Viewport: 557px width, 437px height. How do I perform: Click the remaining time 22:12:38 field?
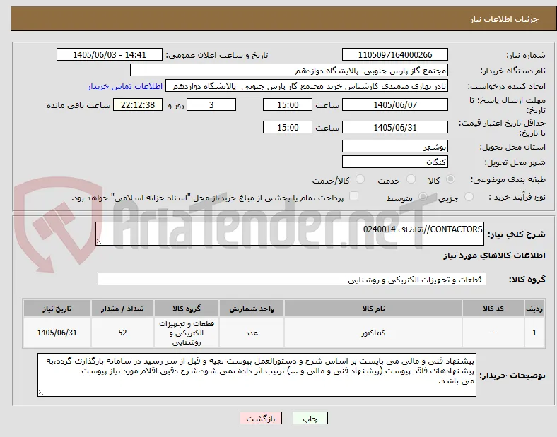(x=138, y=105)
